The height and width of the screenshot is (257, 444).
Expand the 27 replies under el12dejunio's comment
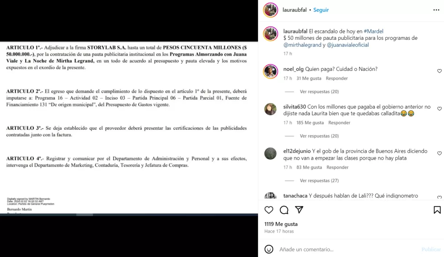(x=319, y=180)
